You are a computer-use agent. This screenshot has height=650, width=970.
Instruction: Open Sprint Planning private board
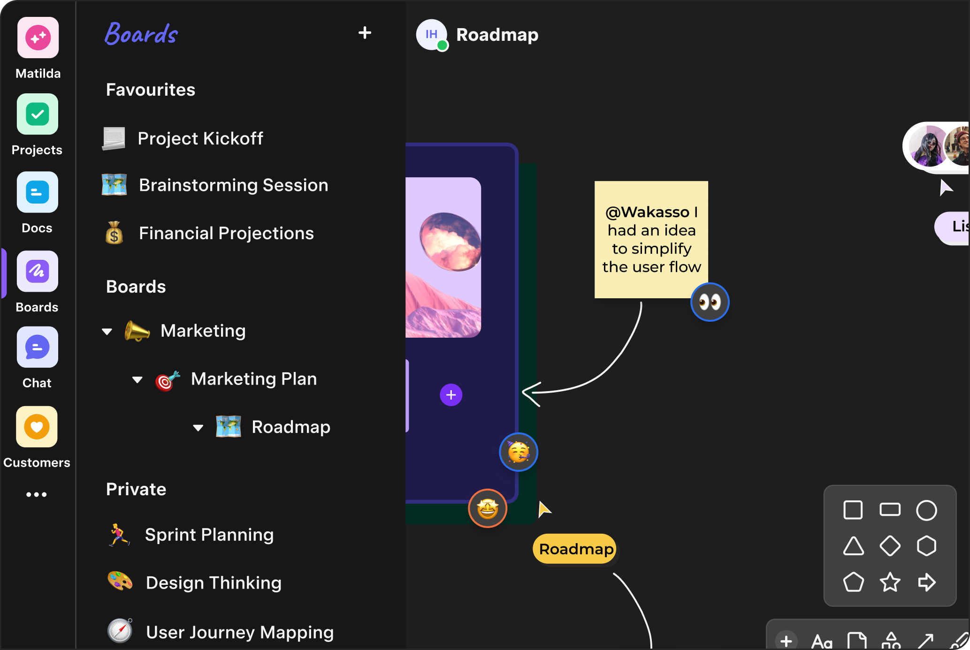(209, 535)
